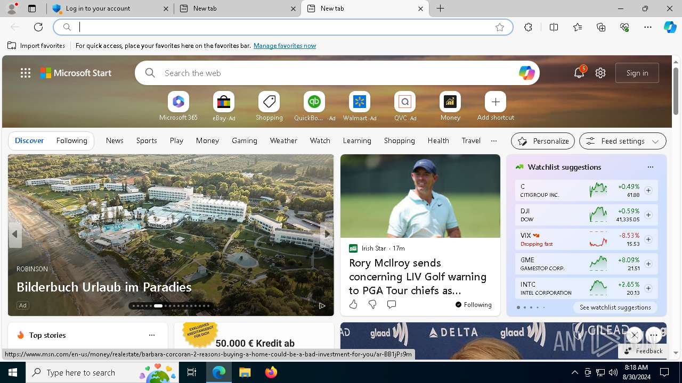This screenshot has width=682, height=383.
Task: Switch to 'Log in to your account' tab
Action: coord(110,9)
